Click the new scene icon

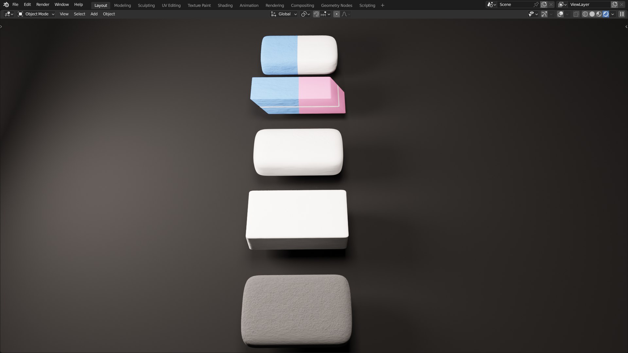pyautogui.click(x=544, y=5)
